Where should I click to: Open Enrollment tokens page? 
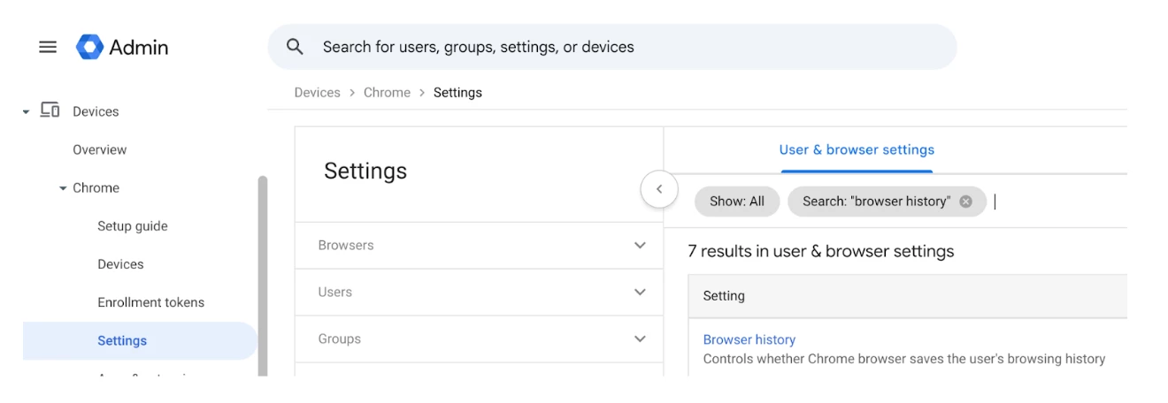(150, 302)
